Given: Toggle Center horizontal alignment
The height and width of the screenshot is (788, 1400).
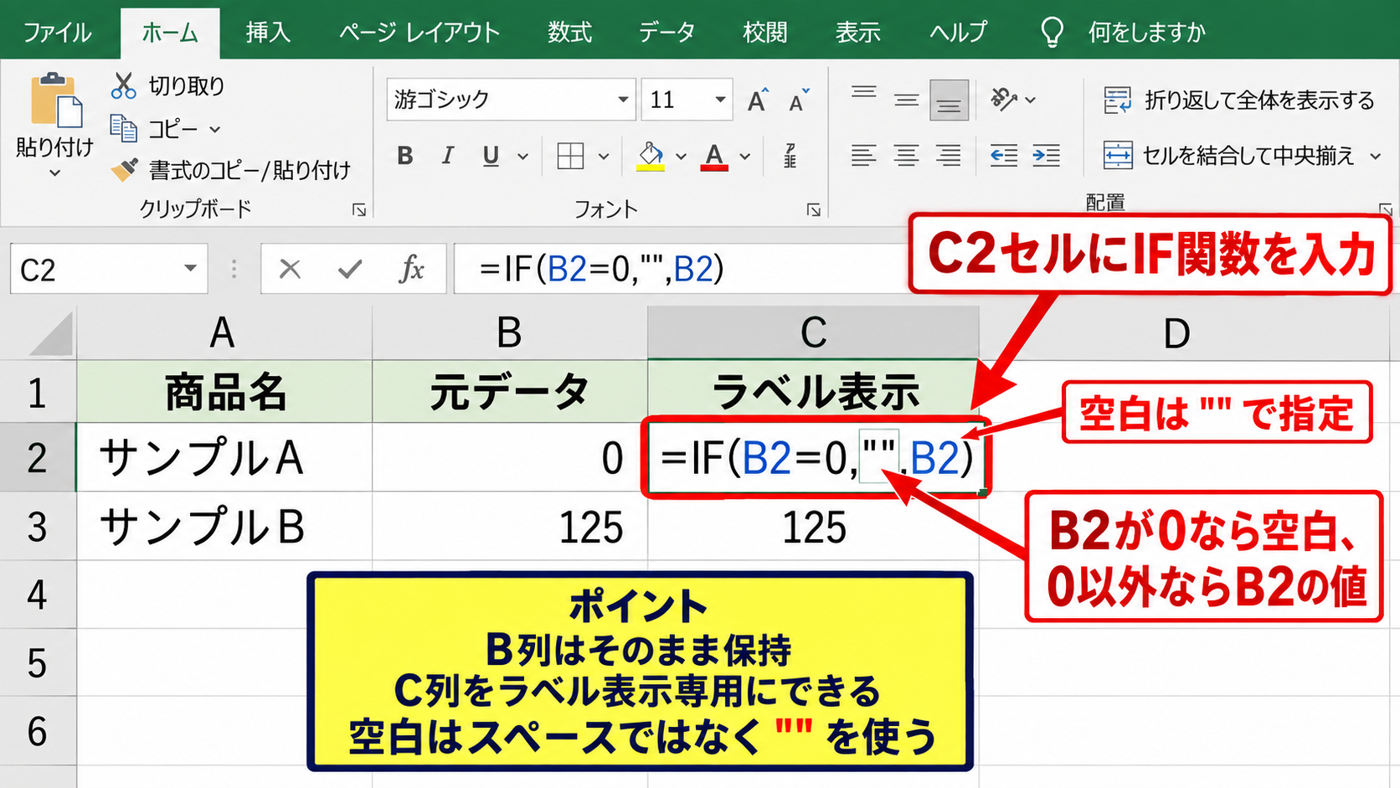Looking at the screenshot, I should pyautogui.click(x=906, y=156).
